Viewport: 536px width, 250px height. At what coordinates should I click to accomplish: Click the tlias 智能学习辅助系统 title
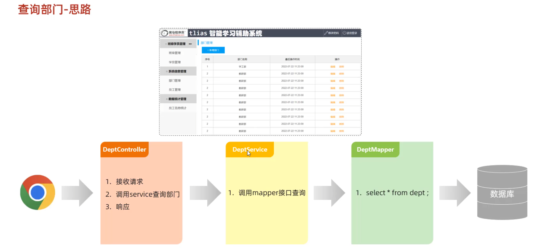(x=226, y=33)
